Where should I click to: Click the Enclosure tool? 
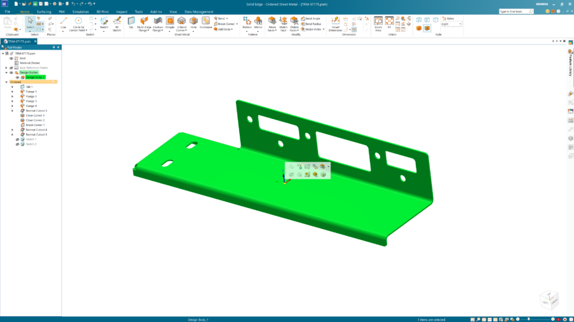click(x=206, y=23)
